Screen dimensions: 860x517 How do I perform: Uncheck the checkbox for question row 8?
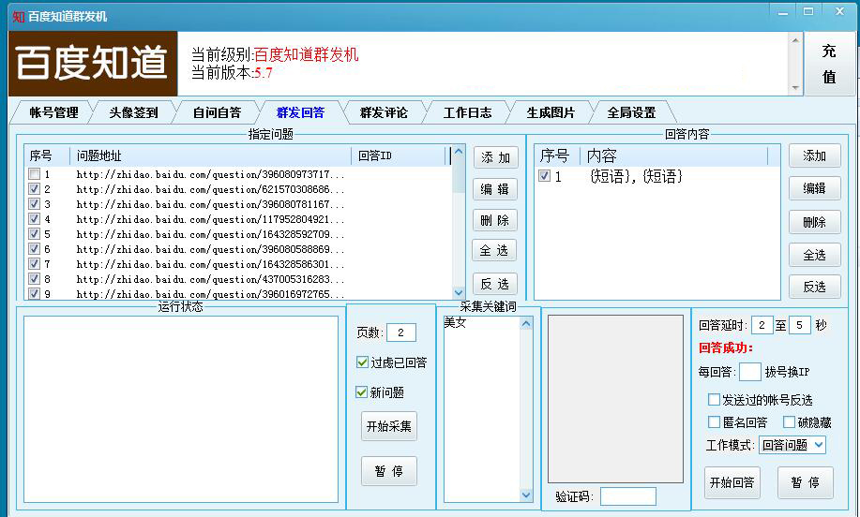(x=34, y=279)
